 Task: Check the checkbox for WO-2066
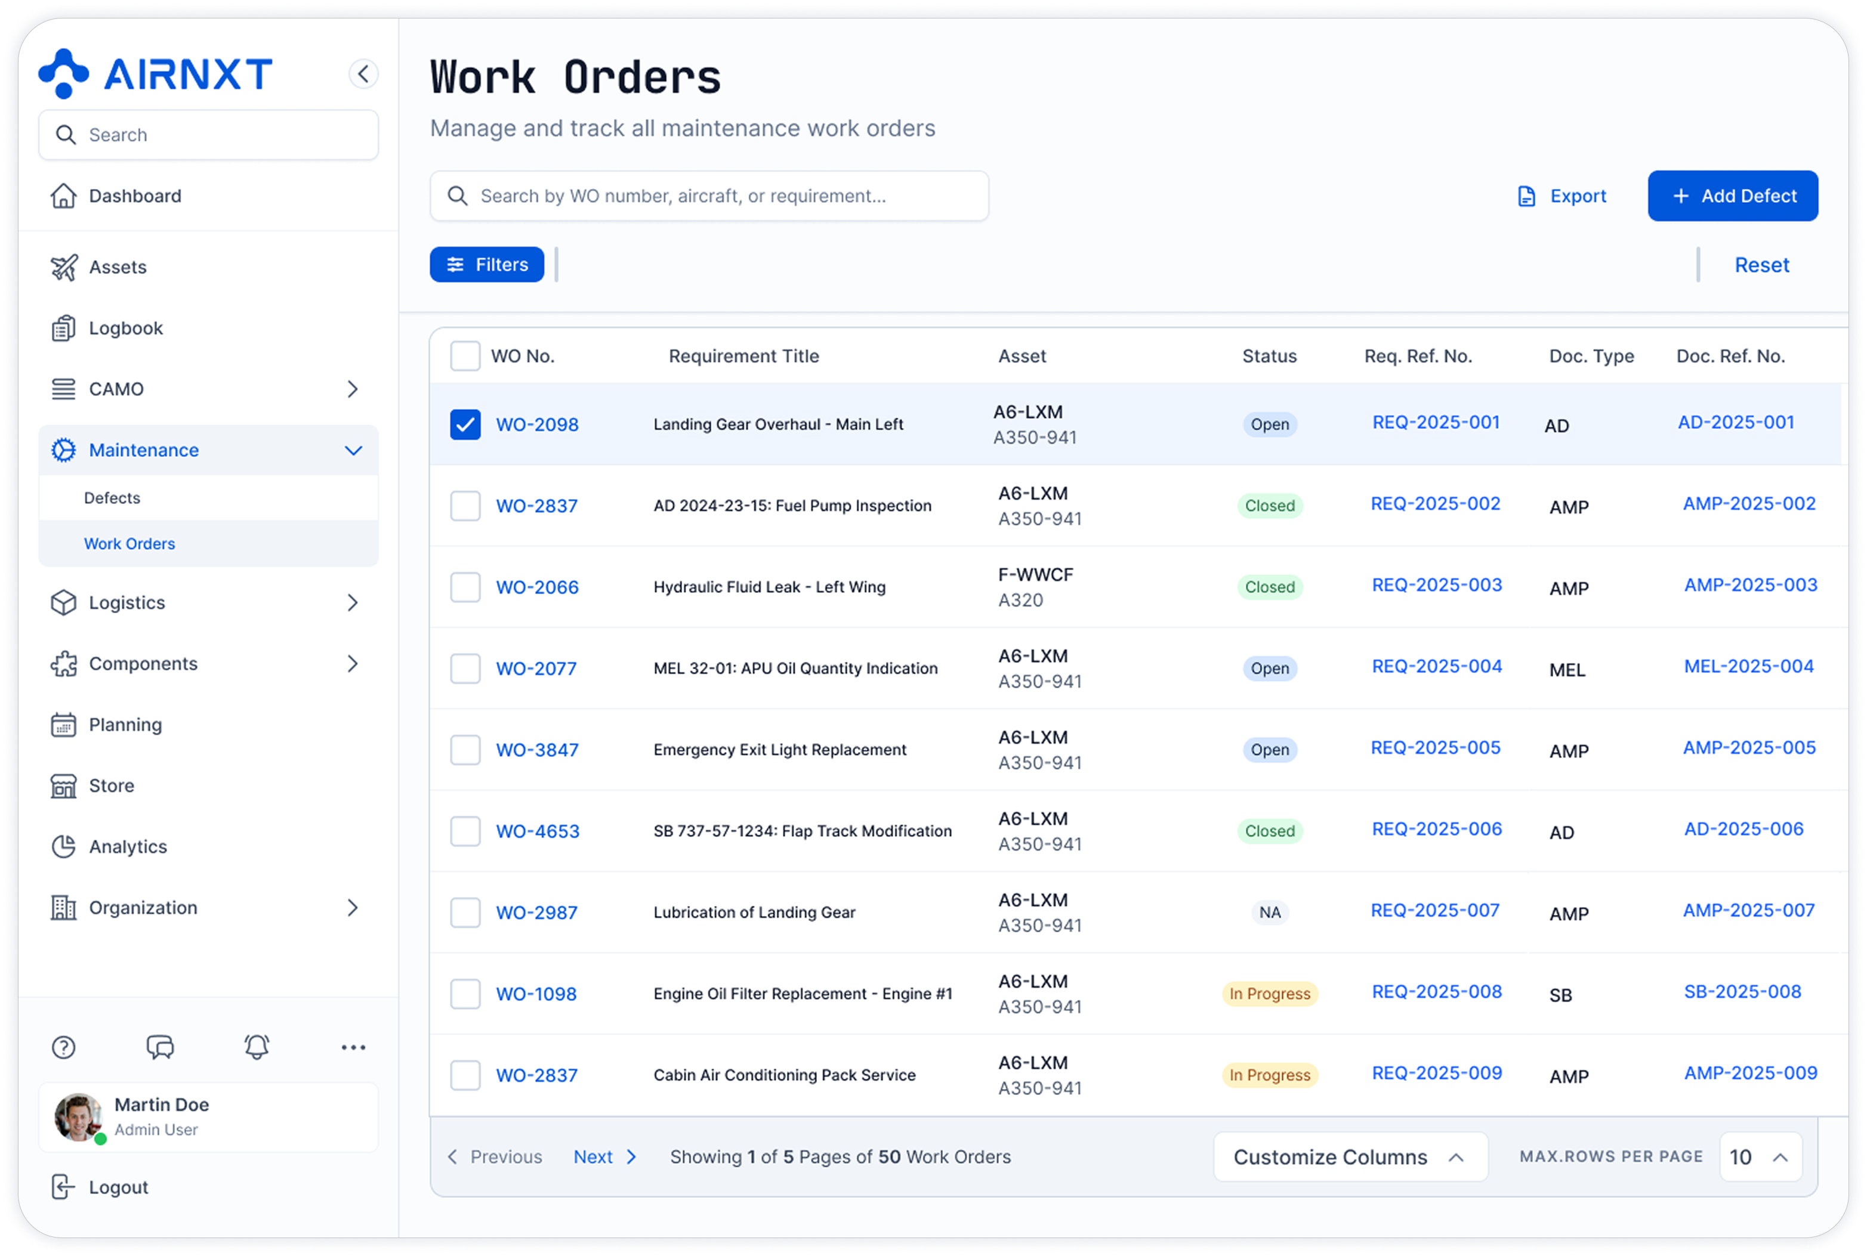coord(465,586)
